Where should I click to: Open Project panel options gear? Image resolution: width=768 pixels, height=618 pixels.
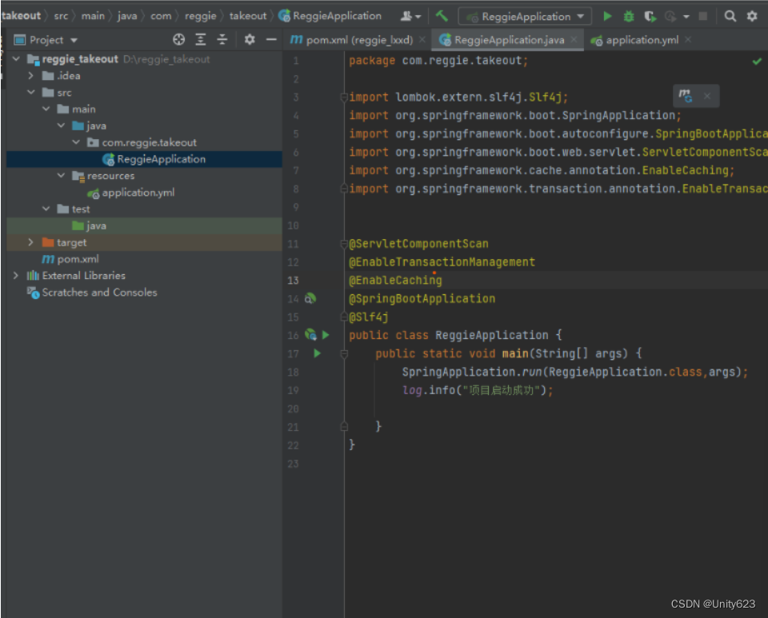tap(250, 40)
